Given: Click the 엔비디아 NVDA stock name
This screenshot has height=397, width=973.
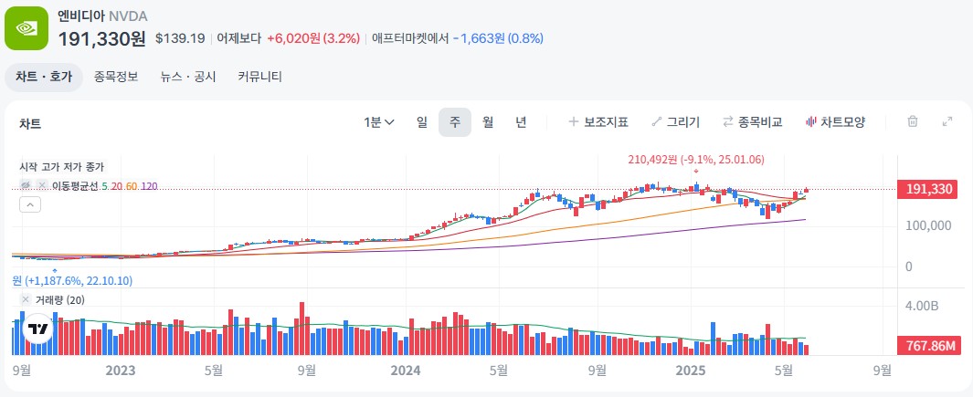Looking at the screenshot, I should pyautogui.click(x=103, y=16).
